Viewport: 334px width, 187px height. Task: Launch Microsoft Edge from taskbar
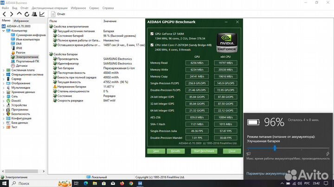coord(86,183)
